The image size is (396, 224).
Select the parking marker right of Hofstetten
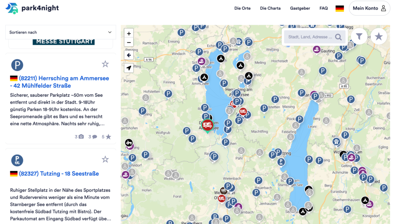tap(169, 94)
